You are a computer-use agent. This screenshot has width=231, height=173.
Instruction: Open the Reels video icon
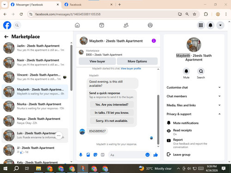[102, 25]
